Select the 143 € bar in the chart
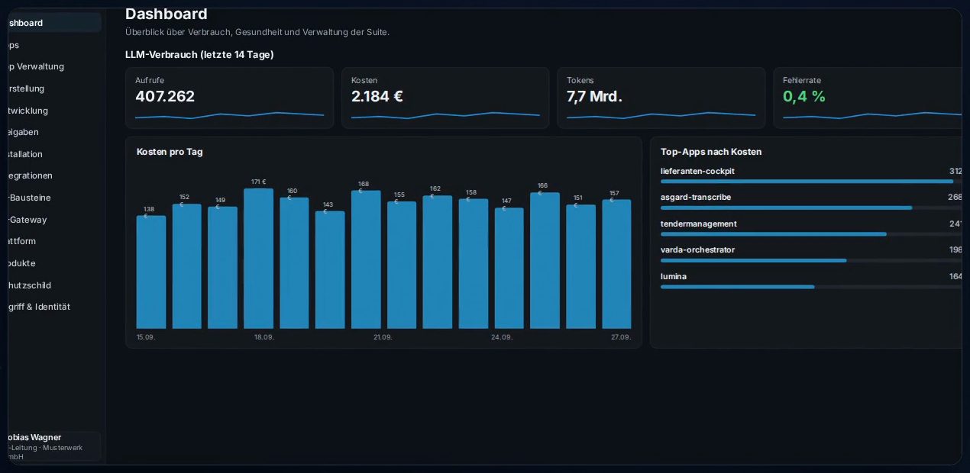This screenshot has width=970, height=473. pyautogui.click(x=330, y=270)
